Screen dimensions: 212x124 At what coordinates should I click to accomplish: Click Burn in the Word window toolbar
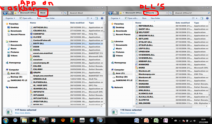[39, 18]
